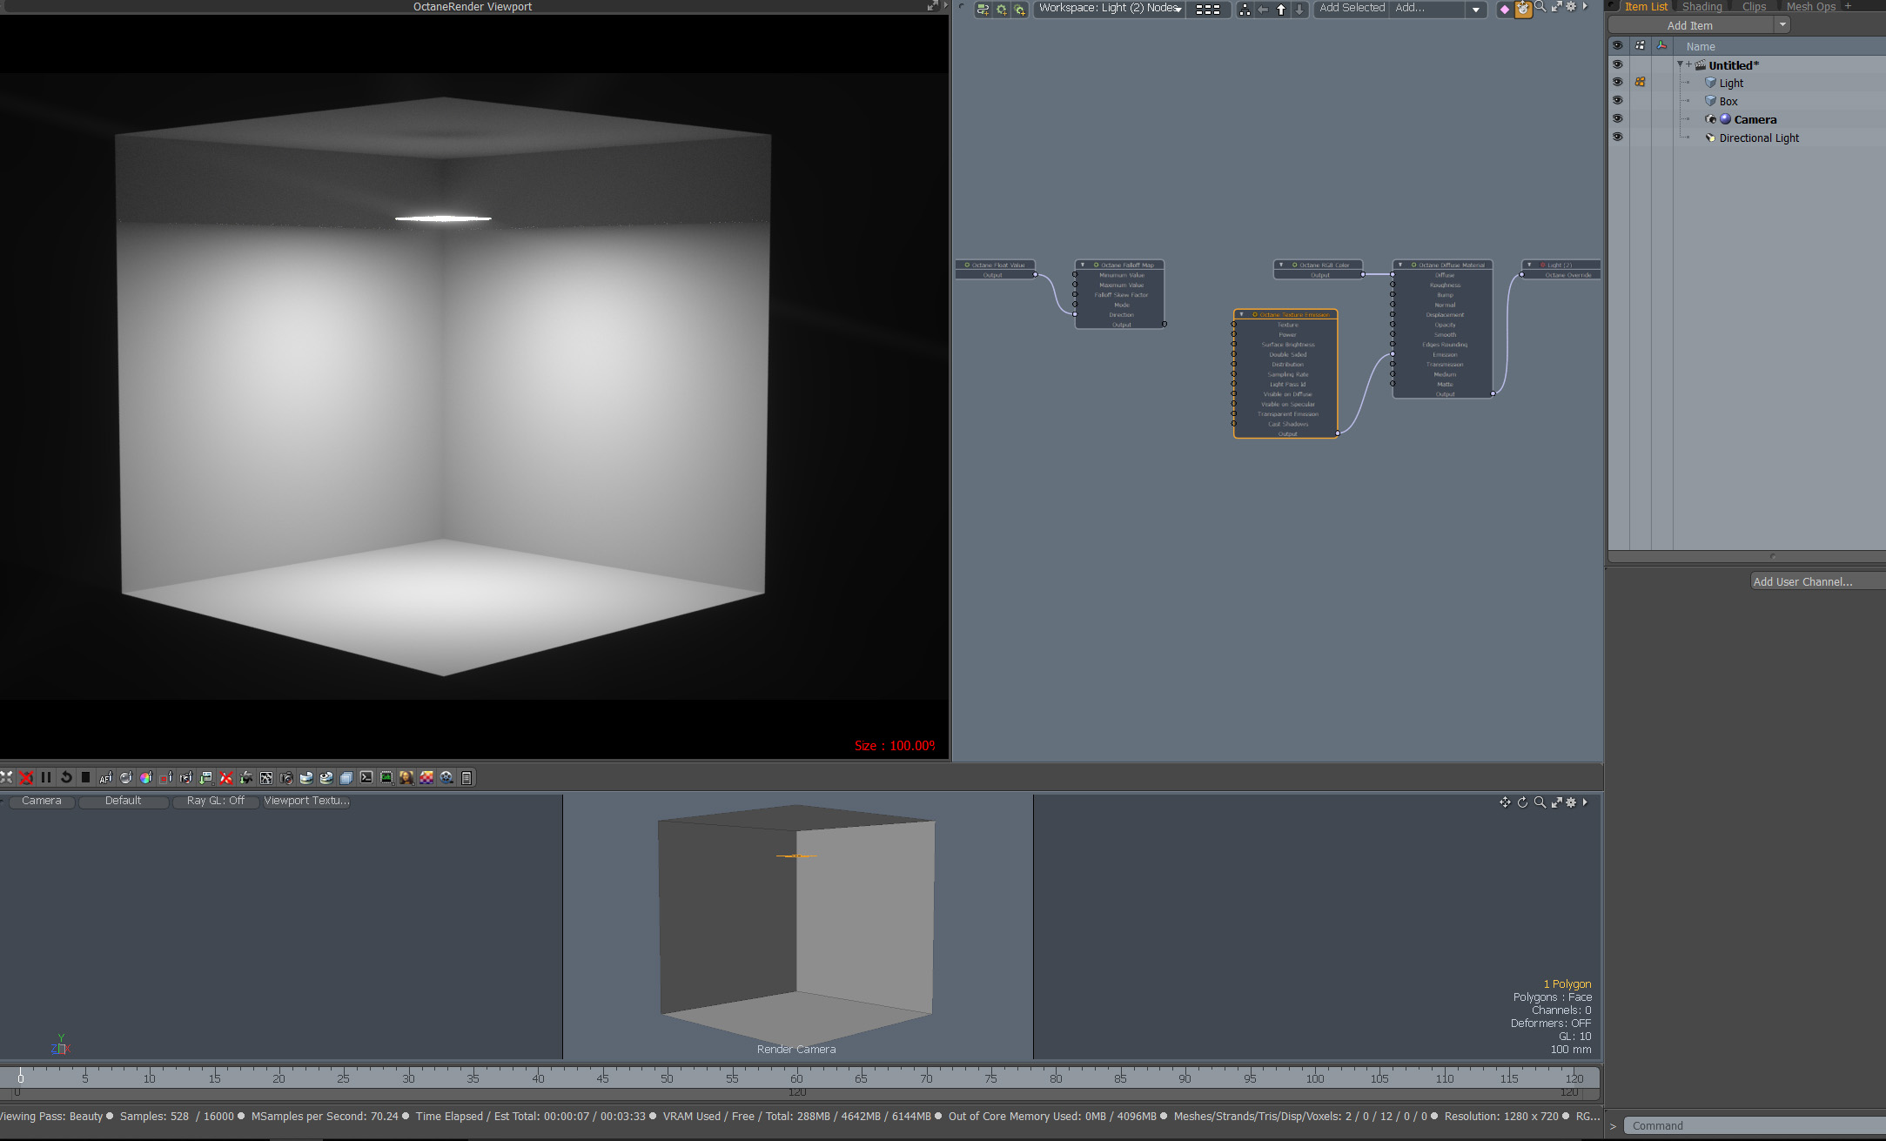Screen dimensions: 1886x1141
Task: Switch to the Shading tab
Action: click(x=1701, y=6)
